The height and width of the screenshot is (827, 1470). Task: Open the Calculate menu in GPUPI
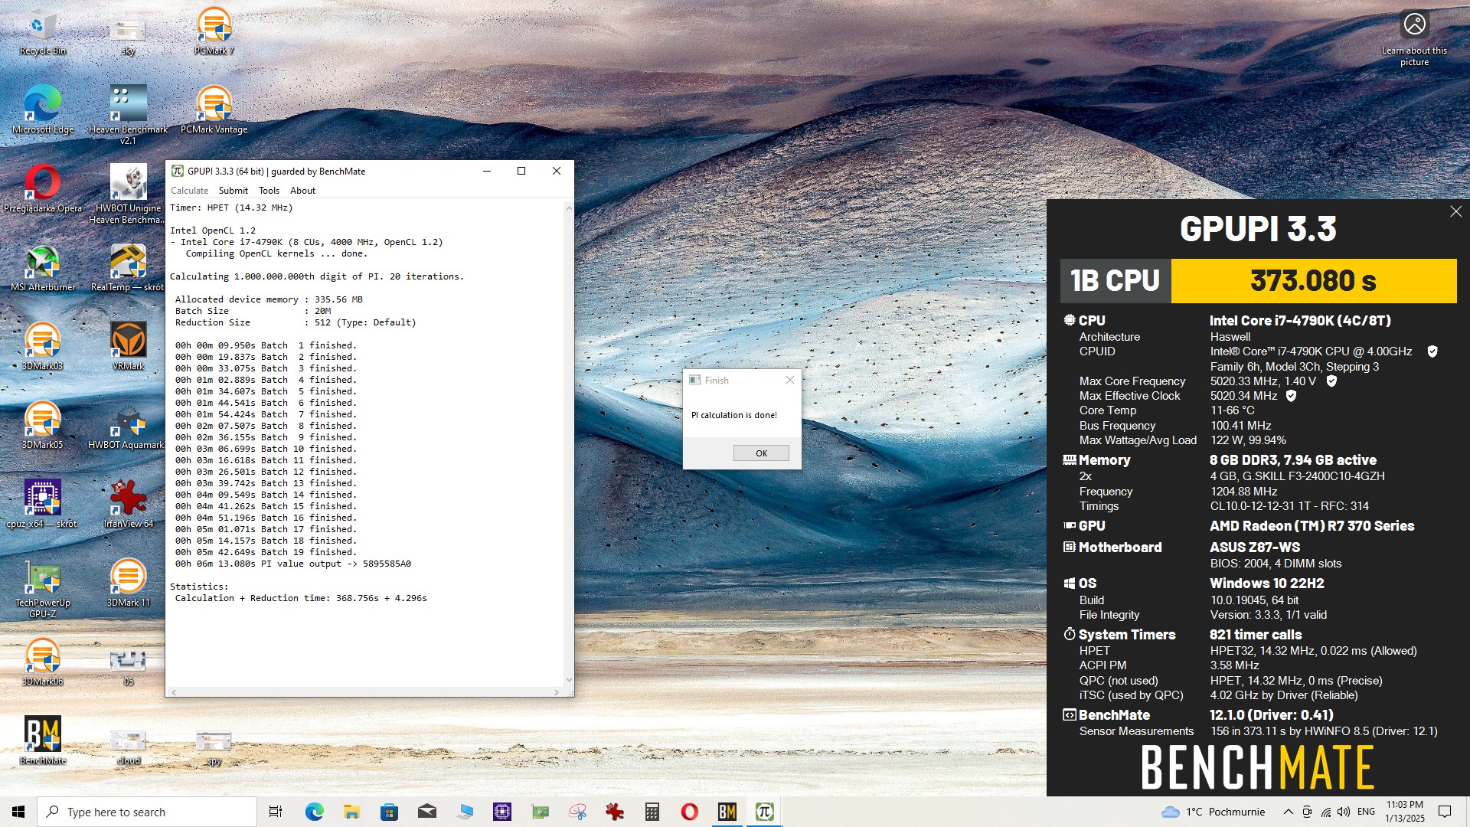click(x=189, y=191)
